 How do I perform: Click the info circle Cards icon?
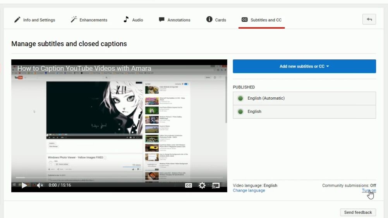pyautogui.click(x=209, y=19)
